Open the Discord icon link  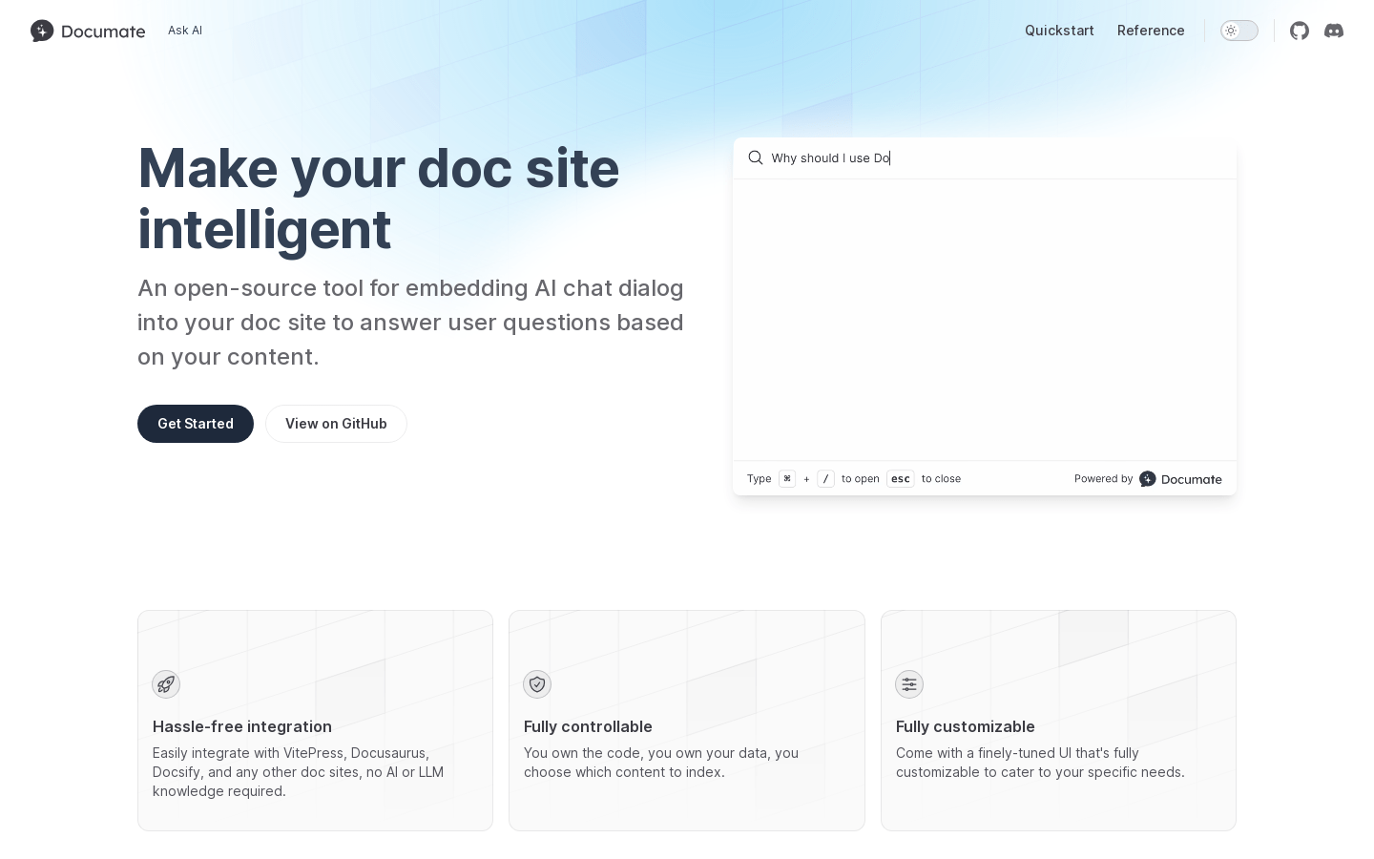1334,31
